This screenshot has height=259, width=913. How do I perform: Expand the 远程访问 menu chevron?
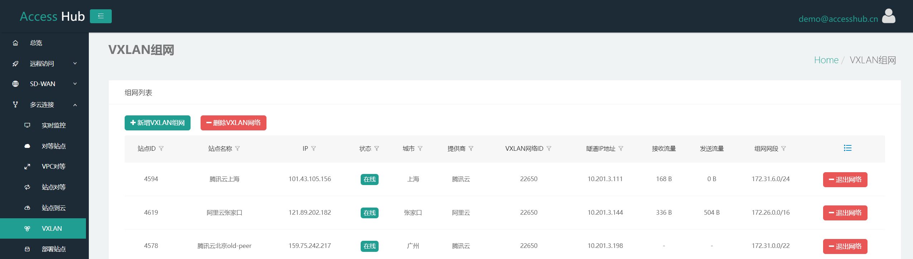click(75, 64)
